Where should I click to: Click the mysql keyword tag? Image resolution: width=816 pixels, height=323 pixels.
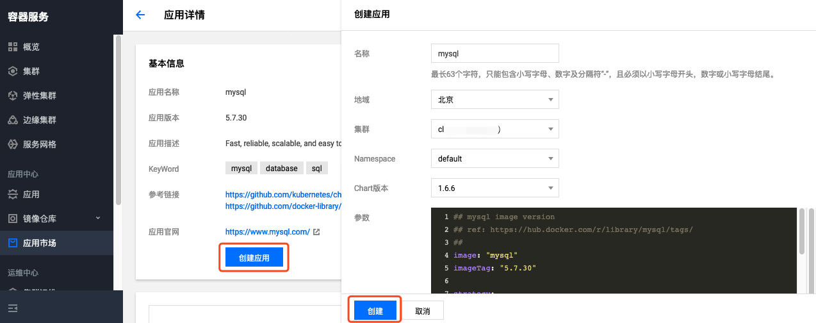[x=241, y=169]
